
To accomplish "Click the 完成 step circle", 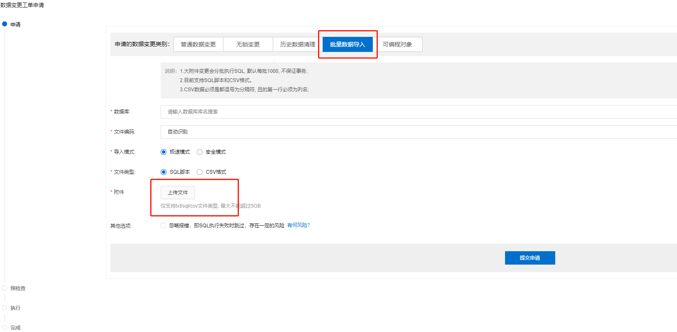I will (x=5, y=327).
